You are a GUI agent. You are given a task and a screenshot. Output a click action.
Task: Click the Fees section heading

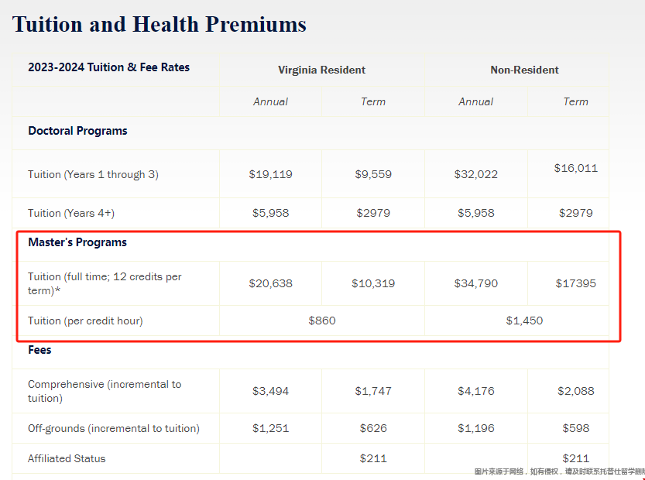tap(39, 350)
